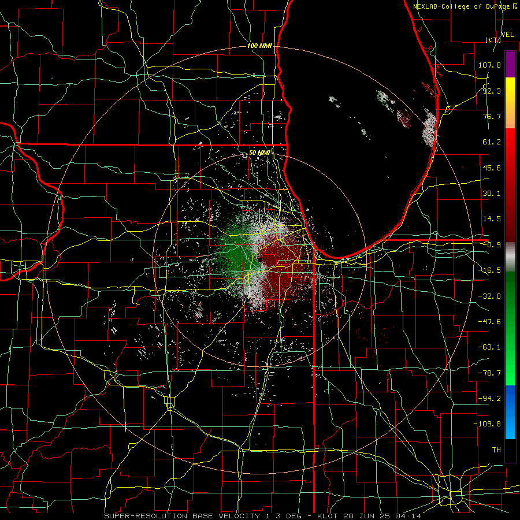
Task: Click the 107.8 value on velocity scale
Action: (489, 65)
